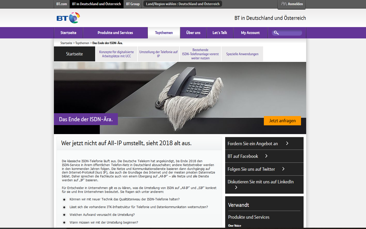Open the Land/Region wählen selector

click(x=183, y=4)
